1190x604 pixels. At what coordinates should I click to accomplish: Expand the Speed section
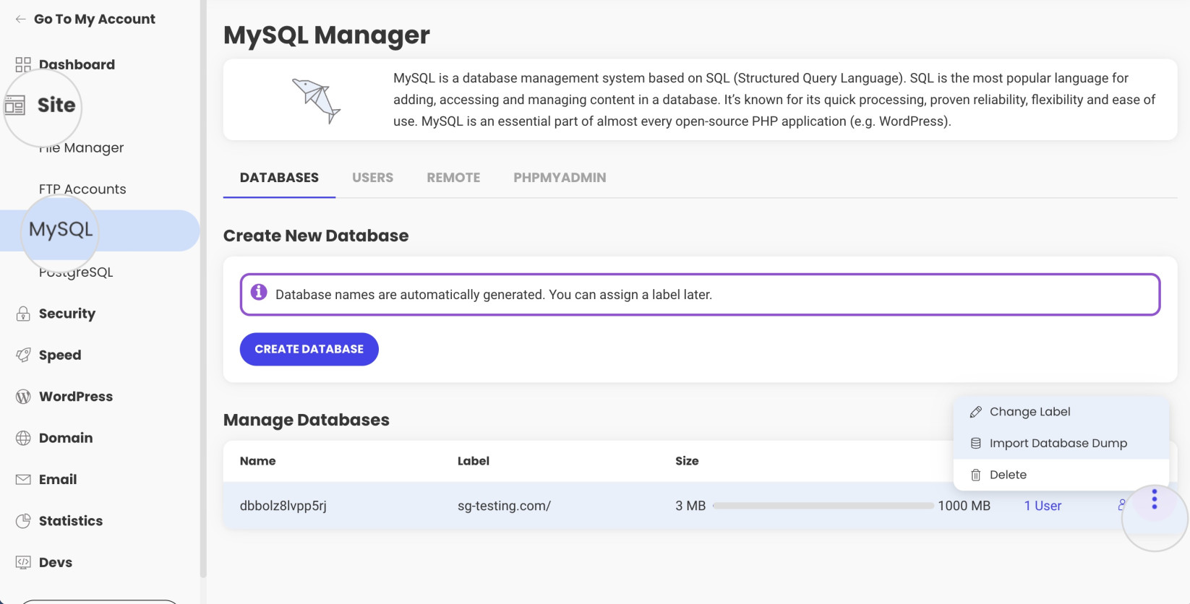60,355
